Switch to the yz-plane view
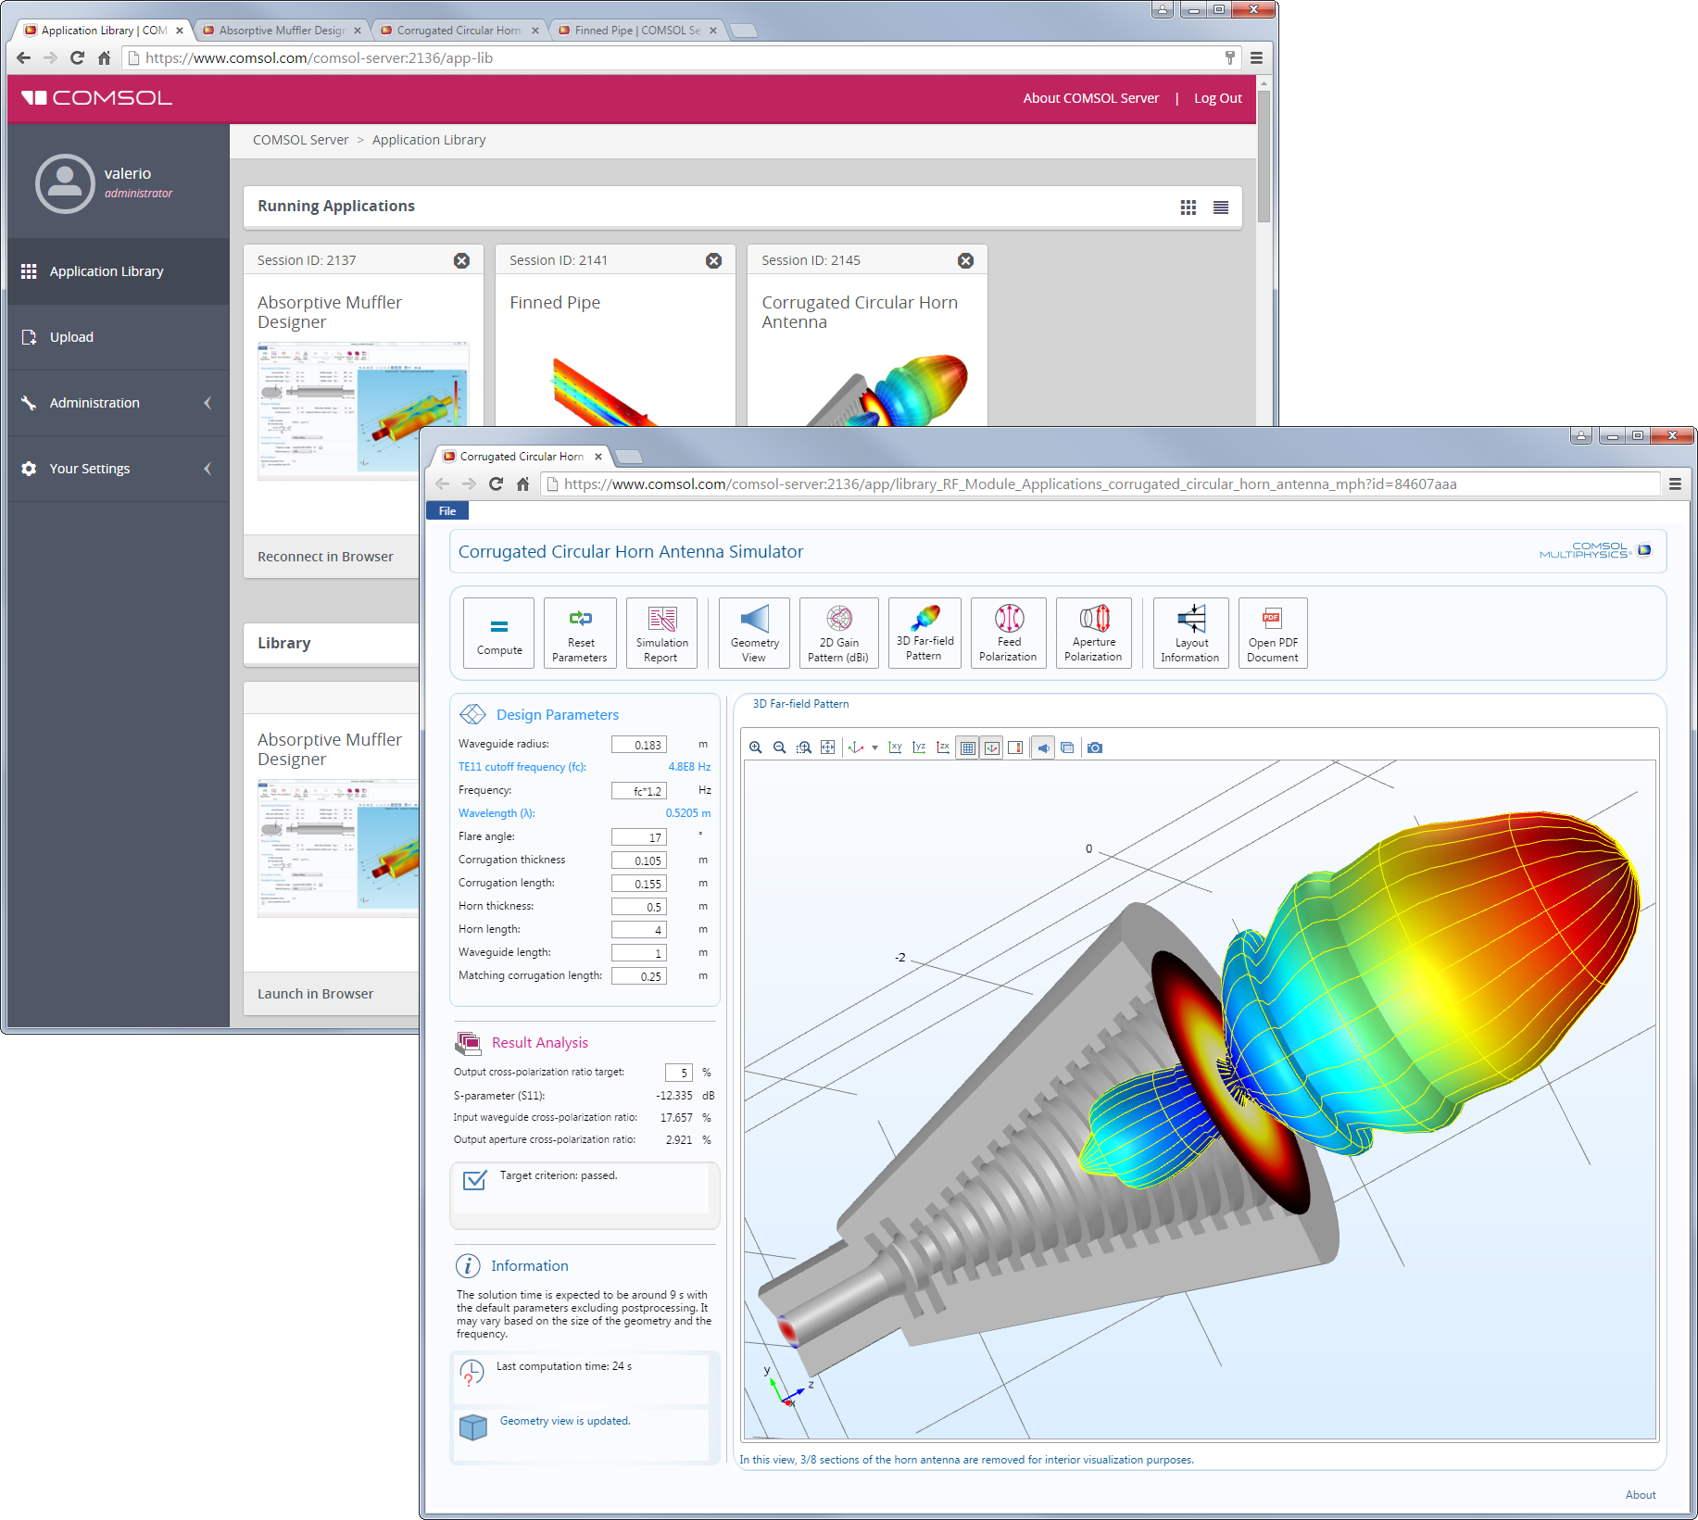This screenshot has height=1520, width=1698. click(x=920, y=747)
